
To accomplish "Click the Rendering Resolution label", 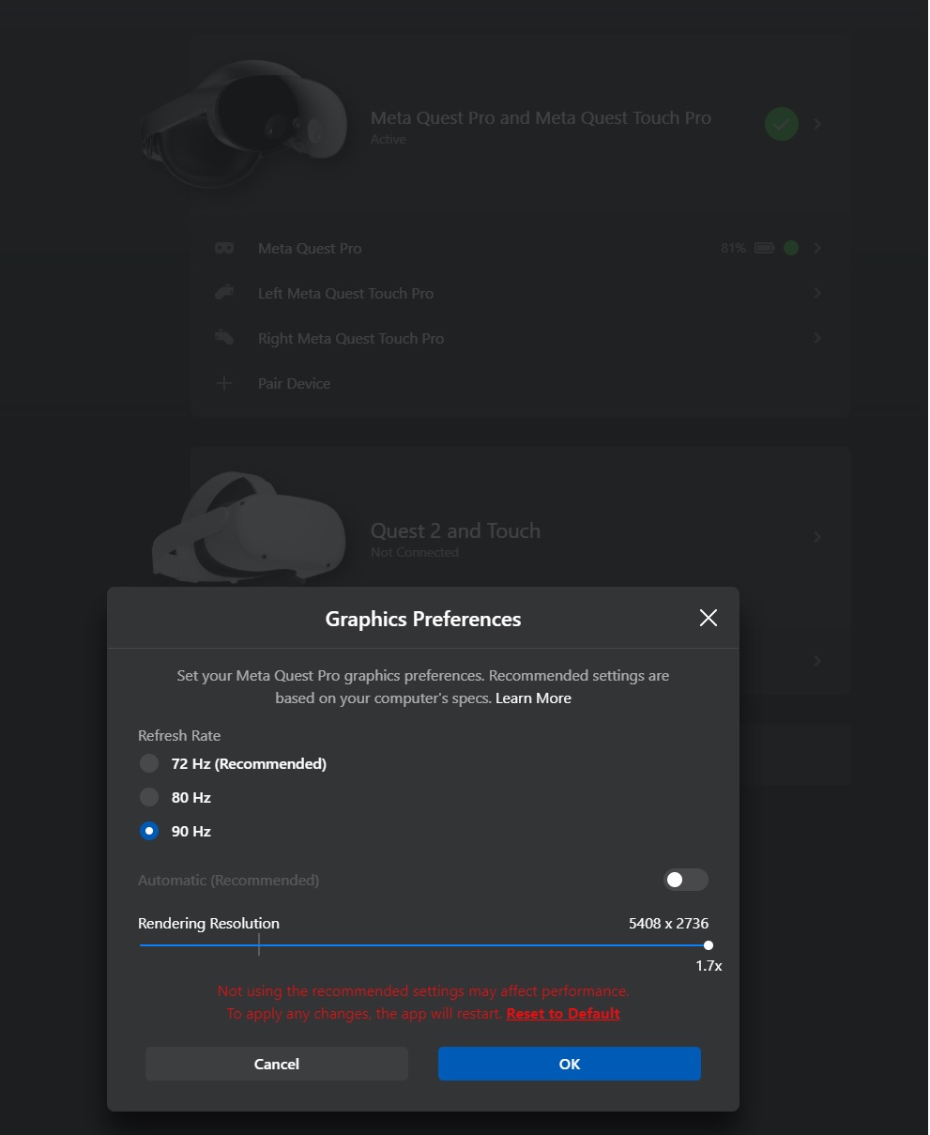I will coord(208,923).
